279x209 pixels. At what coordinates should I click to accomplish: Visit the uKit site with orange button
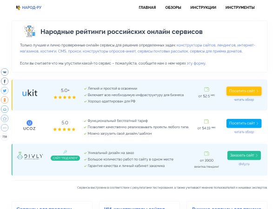(x=244, y=91)
